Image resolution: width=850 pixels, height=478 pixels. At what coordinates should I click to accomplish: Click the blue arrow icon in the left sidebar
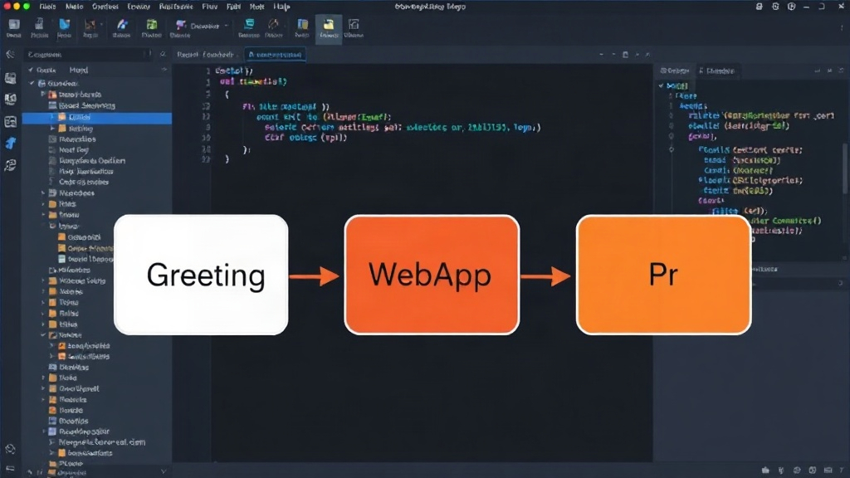(10, 143)
